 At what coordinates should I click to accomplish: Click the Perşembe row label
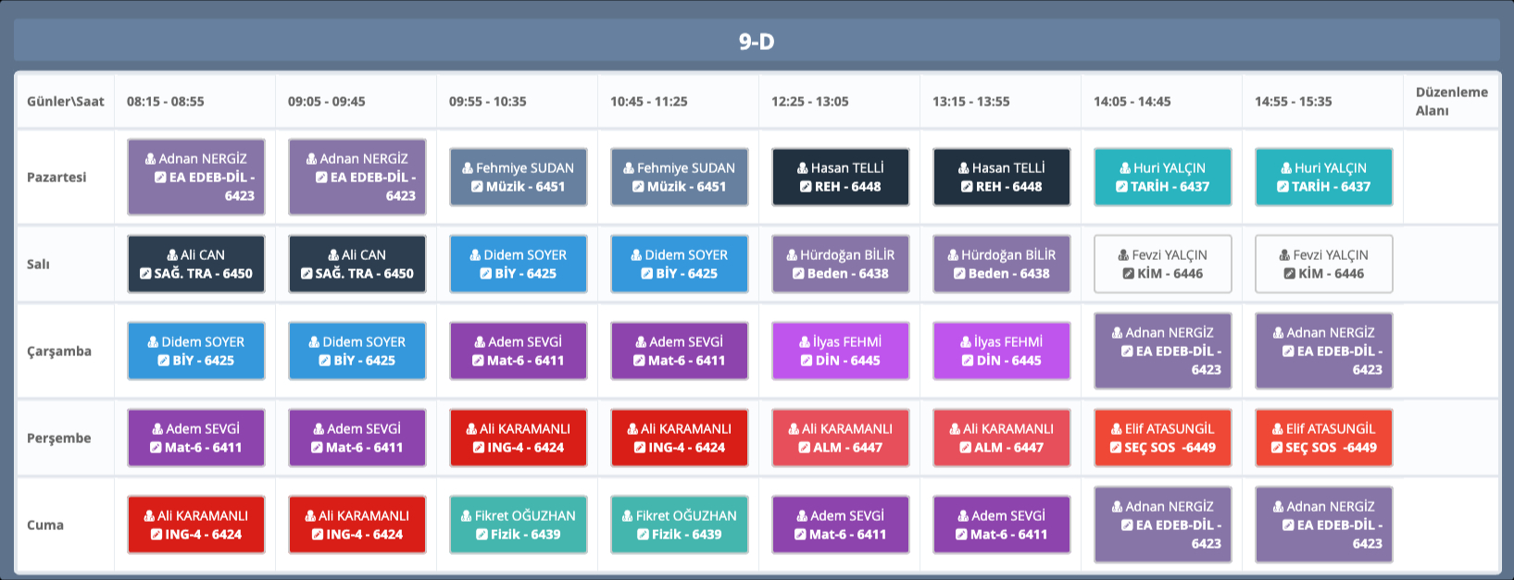pyautogui.click(x=59, y=438)
